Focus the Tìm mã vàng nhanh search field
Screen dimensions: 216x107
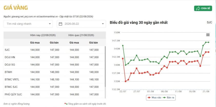click(28, 24)
